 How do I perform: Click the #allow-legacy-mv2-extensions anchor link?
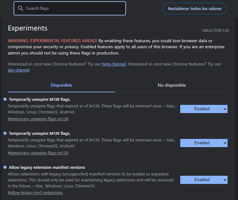(35, 192)
